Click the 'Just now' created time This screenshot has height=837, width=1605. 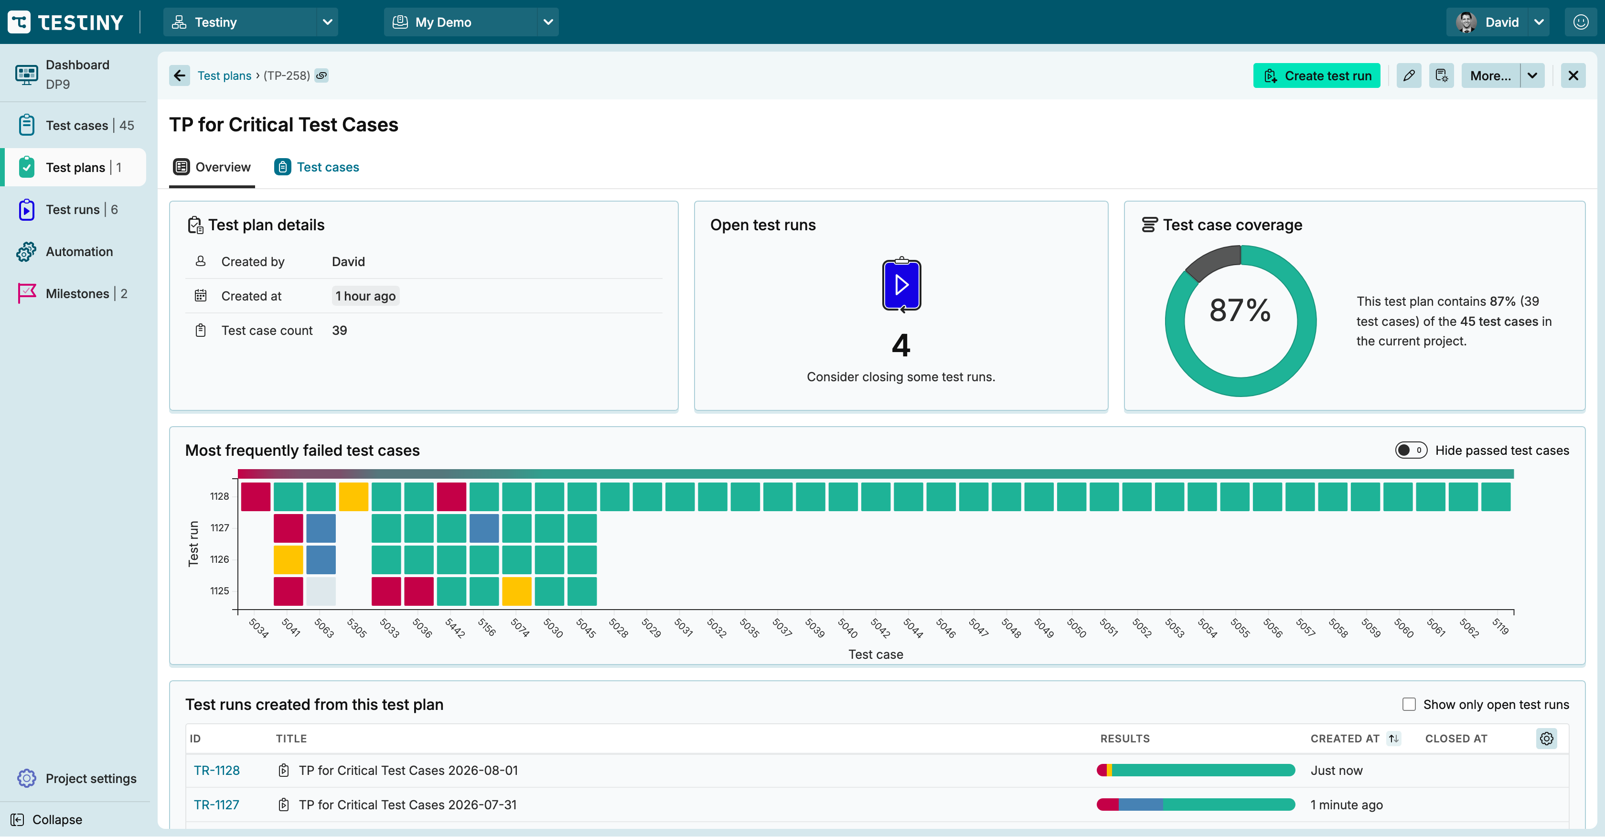[1337, 770]
